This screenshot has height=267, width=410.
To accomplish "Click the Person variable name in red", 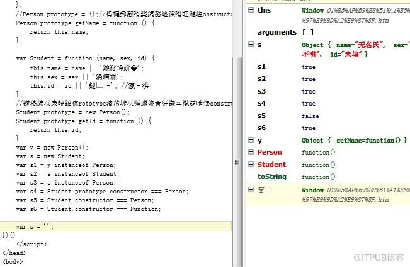I will click(270, 152).
